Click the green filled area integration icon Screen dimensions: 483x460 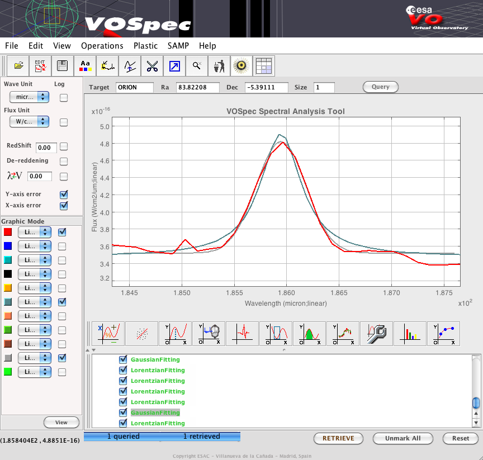click(310, 334)
